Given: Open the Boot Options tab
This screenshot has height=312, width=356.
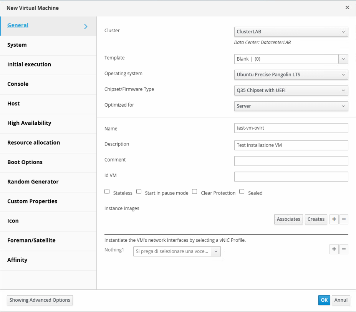Looking at the screenshot, I should pos(48,162).
